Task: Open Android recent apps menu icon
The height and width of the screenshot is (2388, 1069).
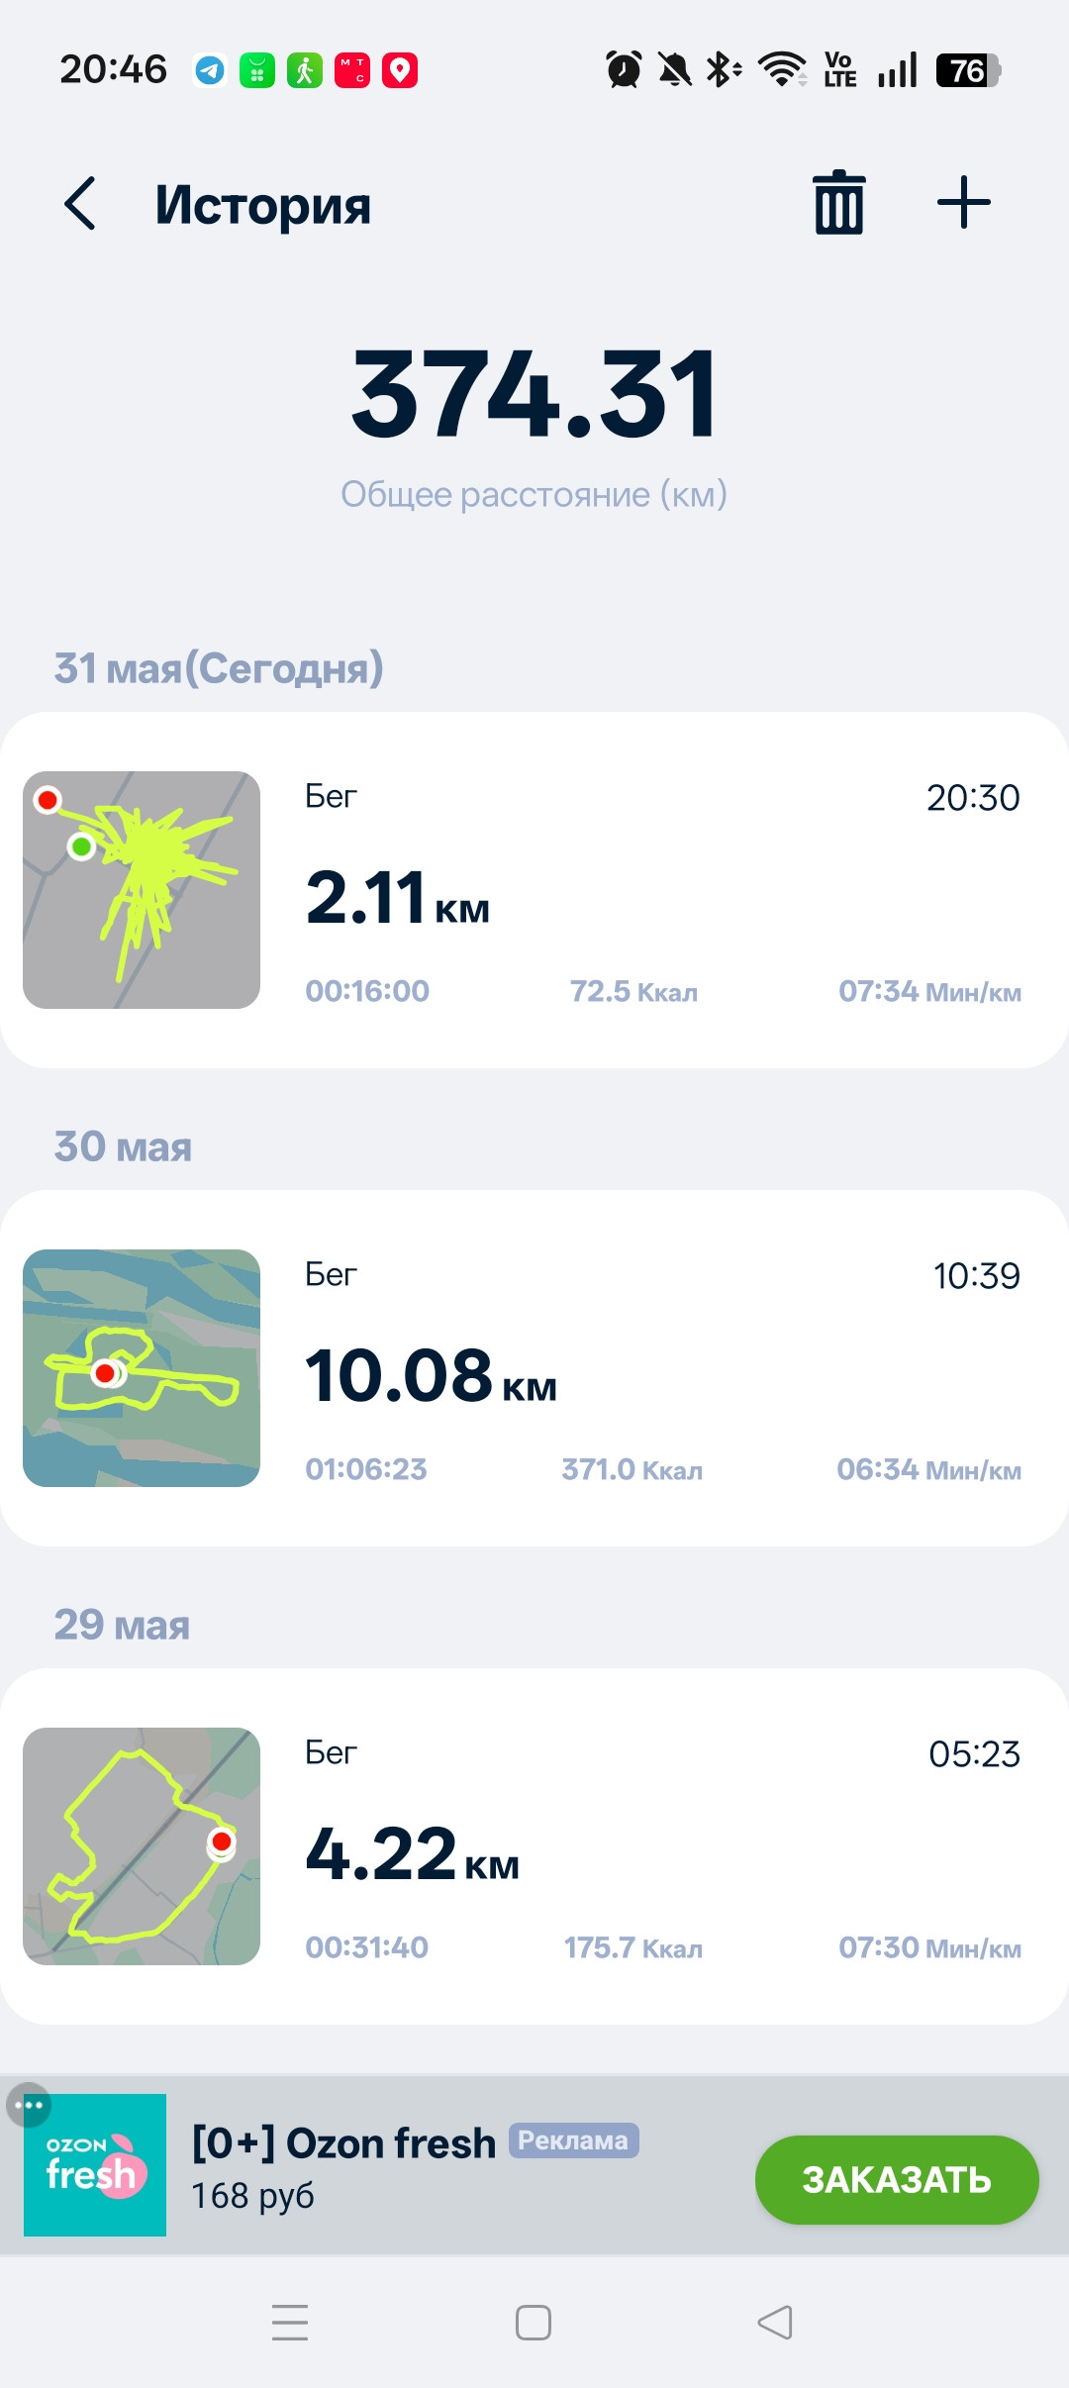Action: tap(290, 2323)
